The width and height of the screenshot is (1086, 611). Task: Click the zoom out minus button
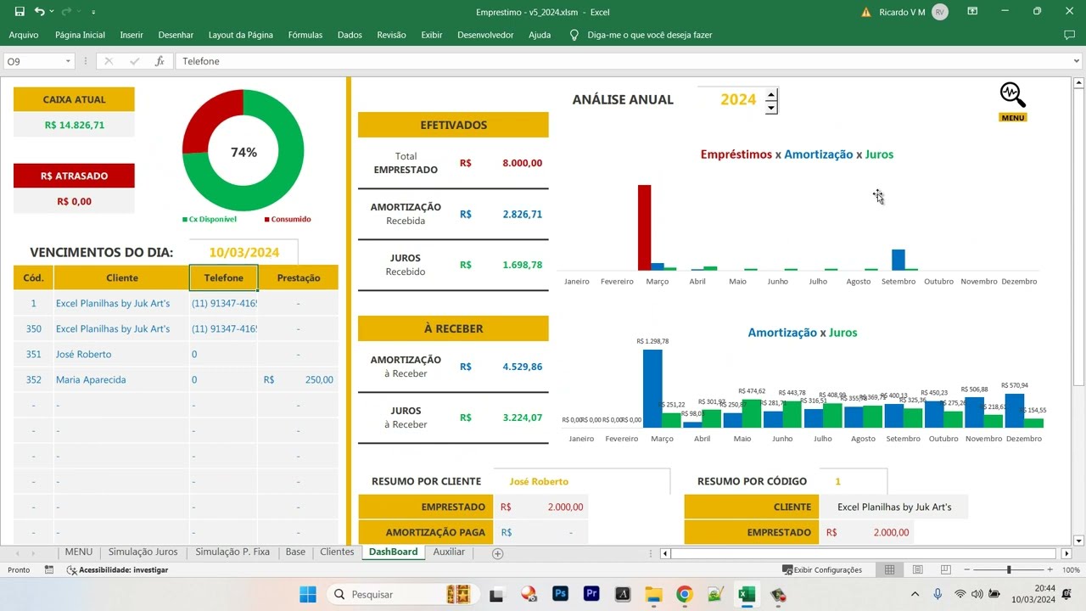coord(968,569)
